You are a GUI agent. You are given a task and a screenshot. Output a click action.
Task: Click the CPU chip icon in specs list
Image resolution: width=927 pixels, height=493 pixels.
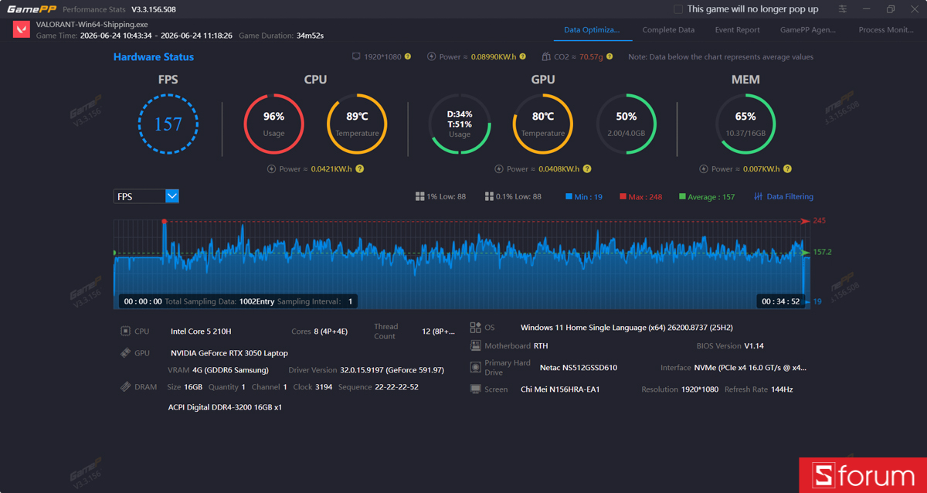pos(125,331)
